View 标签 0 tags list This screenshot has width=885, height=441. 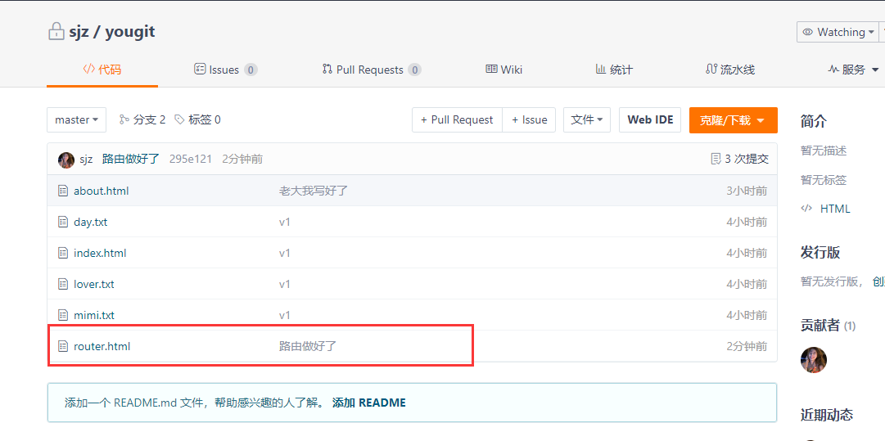pos(197,119)
